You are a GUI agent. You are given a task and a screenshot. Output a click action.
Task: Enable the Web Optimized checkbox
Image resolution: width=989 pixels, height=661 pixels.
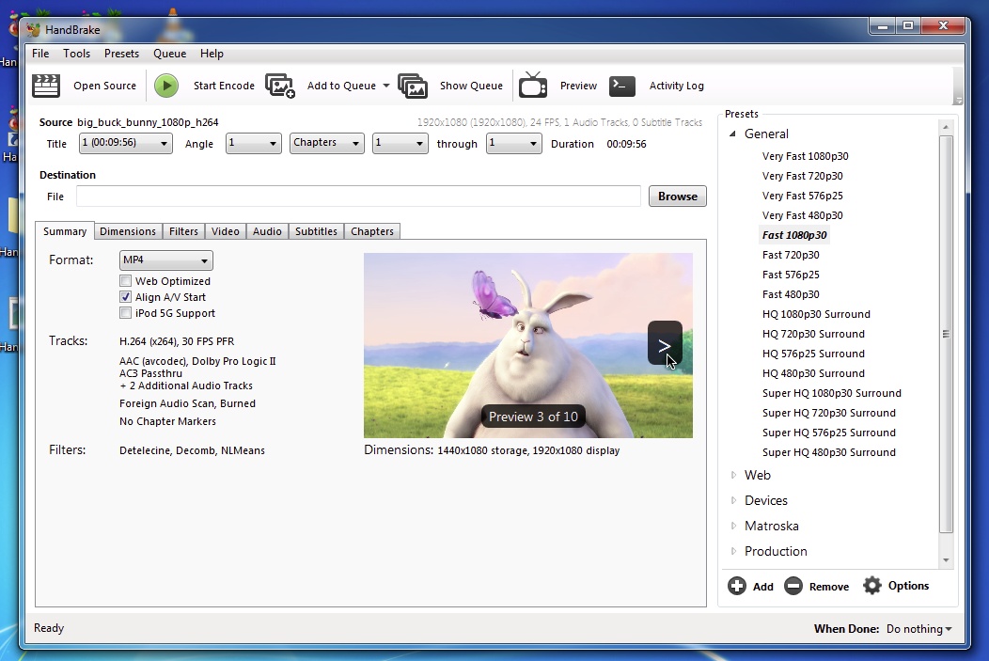point(126,281)
